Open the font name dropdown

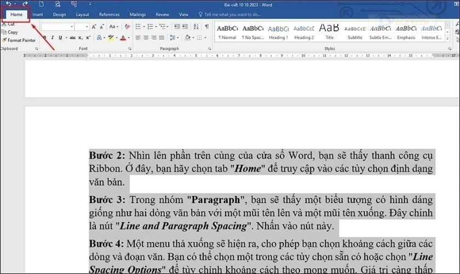pyautogui.click(x=72, y=27)
